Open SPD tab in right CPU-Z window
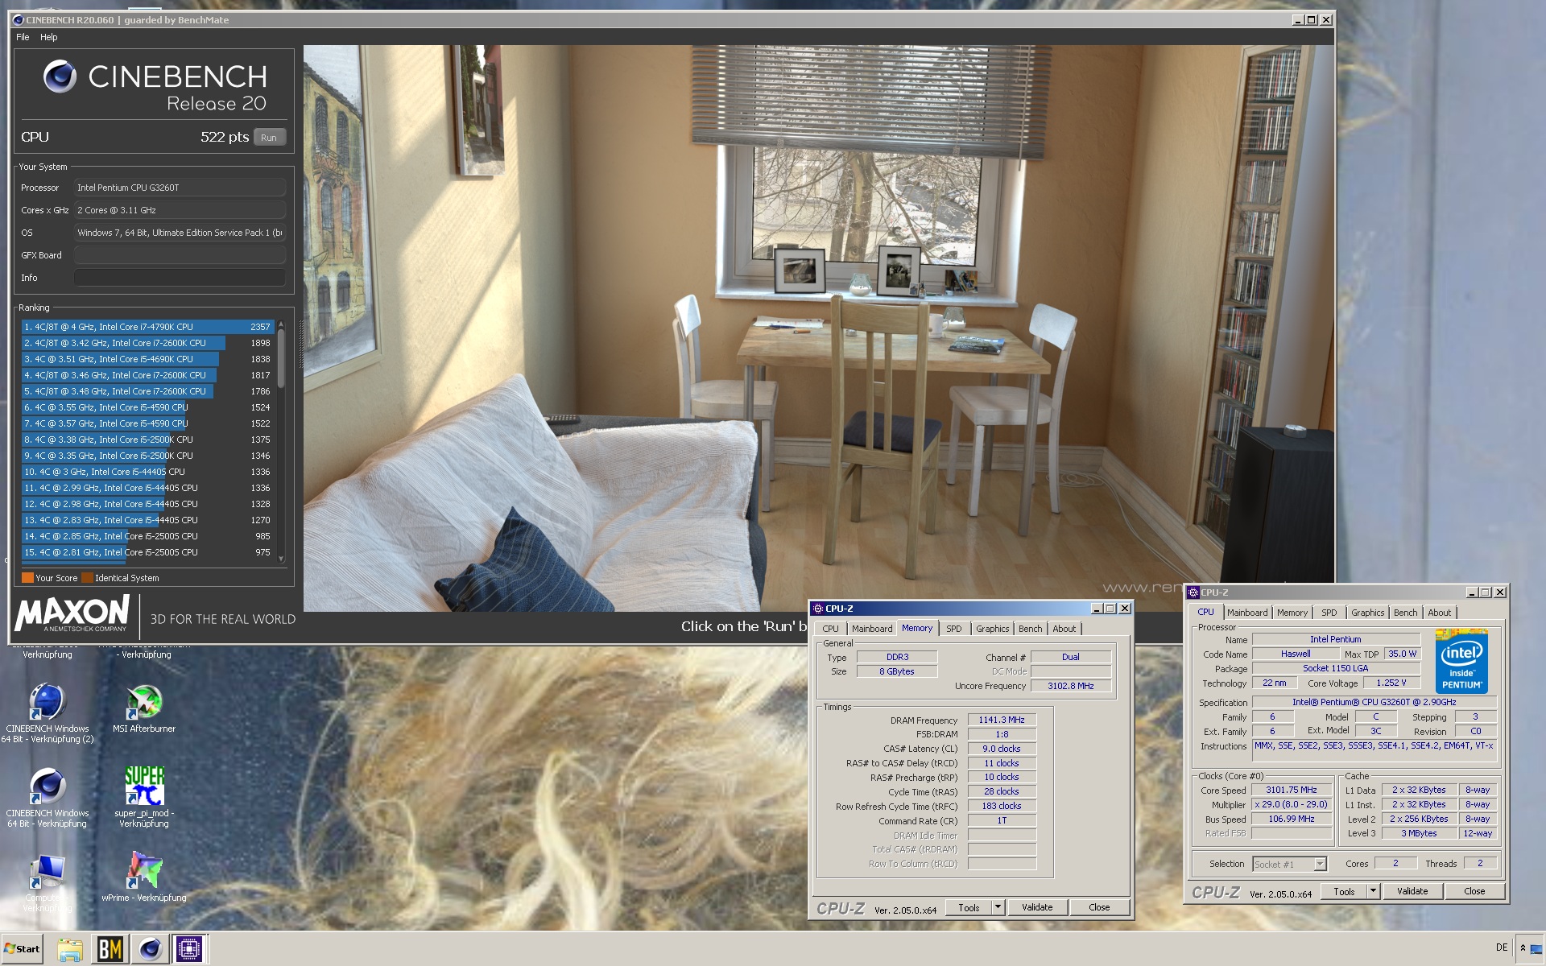The image size is (1546, 966). click(x=1329, y=613)
